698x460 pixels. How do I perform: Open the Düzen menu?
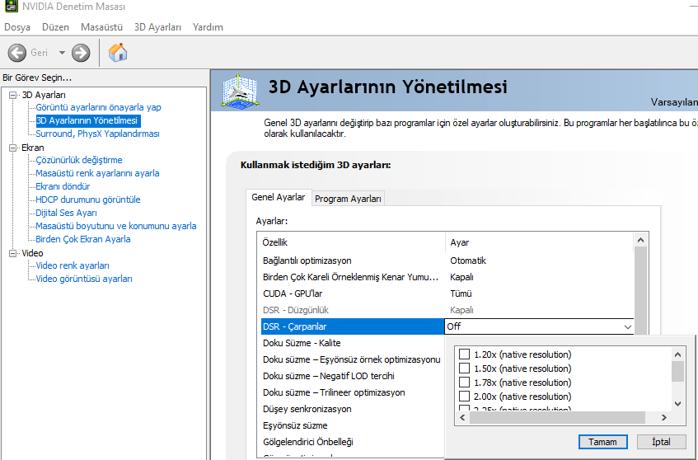click(x=55, y=27)
